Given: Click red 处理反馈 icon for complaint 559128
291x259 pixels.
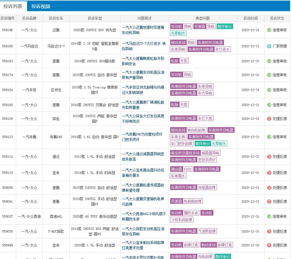Looking at the screenshot, I should [x=269, y=119].
